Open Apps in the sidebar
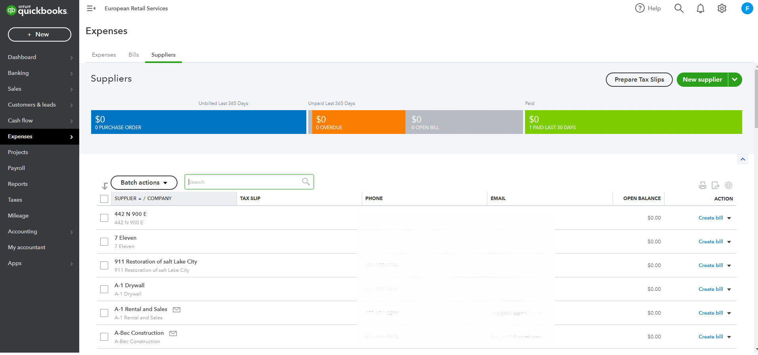 (x=40, y=263)
